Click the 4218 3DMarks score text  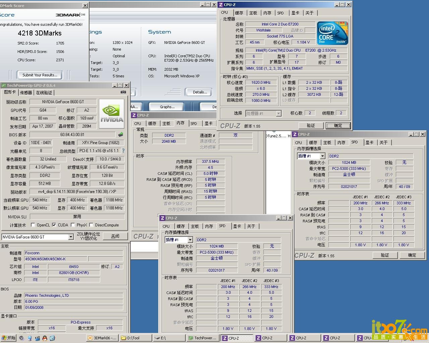40,33
